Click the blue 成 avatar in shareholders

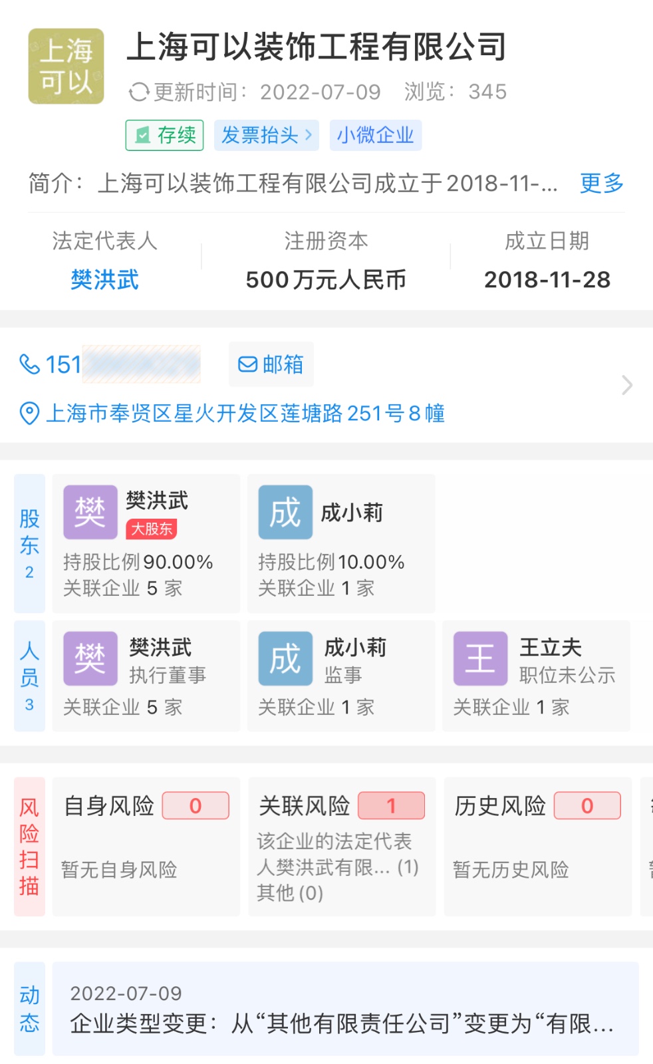(x=285, y=512)
